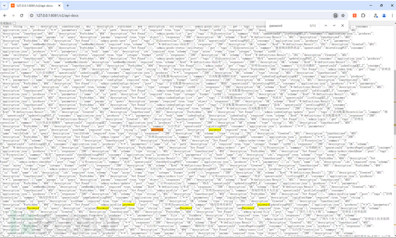Click the orange S extension icon

[x=355, y=15]
